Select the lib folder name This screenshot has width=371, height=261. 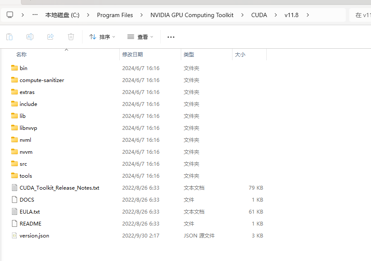point(23,116)
